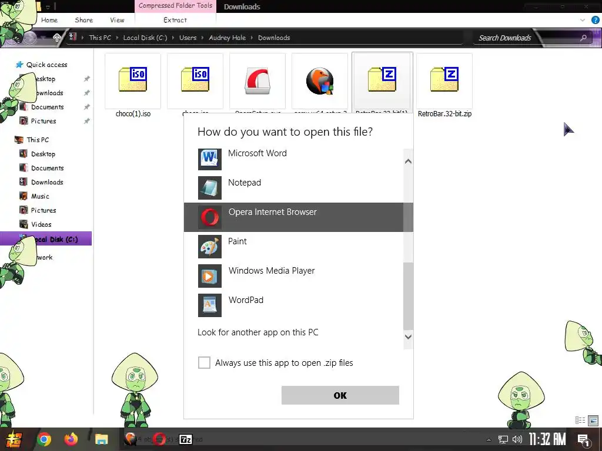Open Quick access in sidebar
The height and width of the screenshot is (451, 602).
point(46,65)
